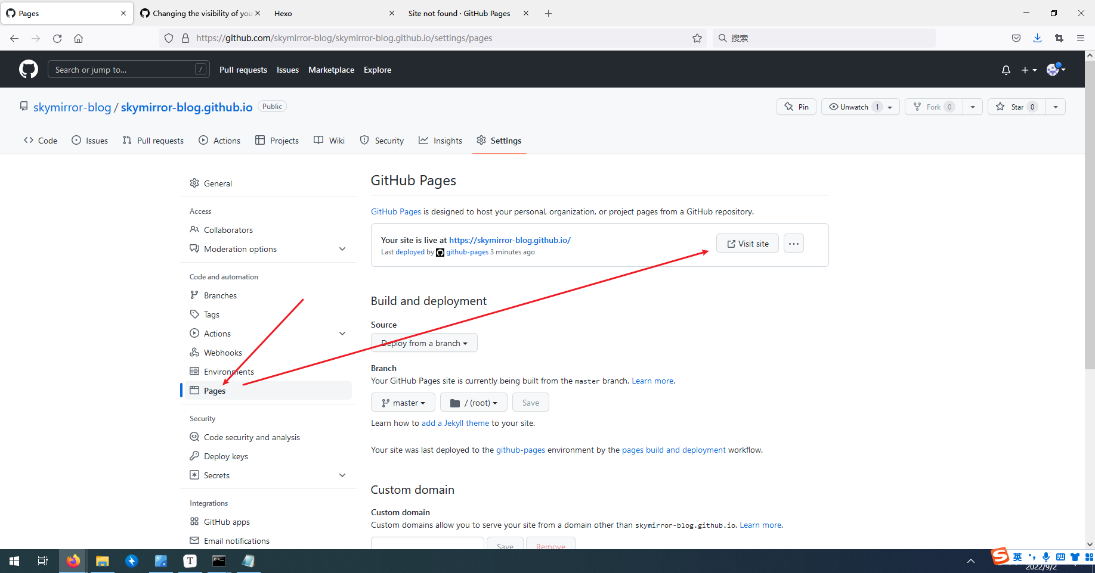Click the Visit site button
The image size is (1095, 573).
[x=747, y=244]
